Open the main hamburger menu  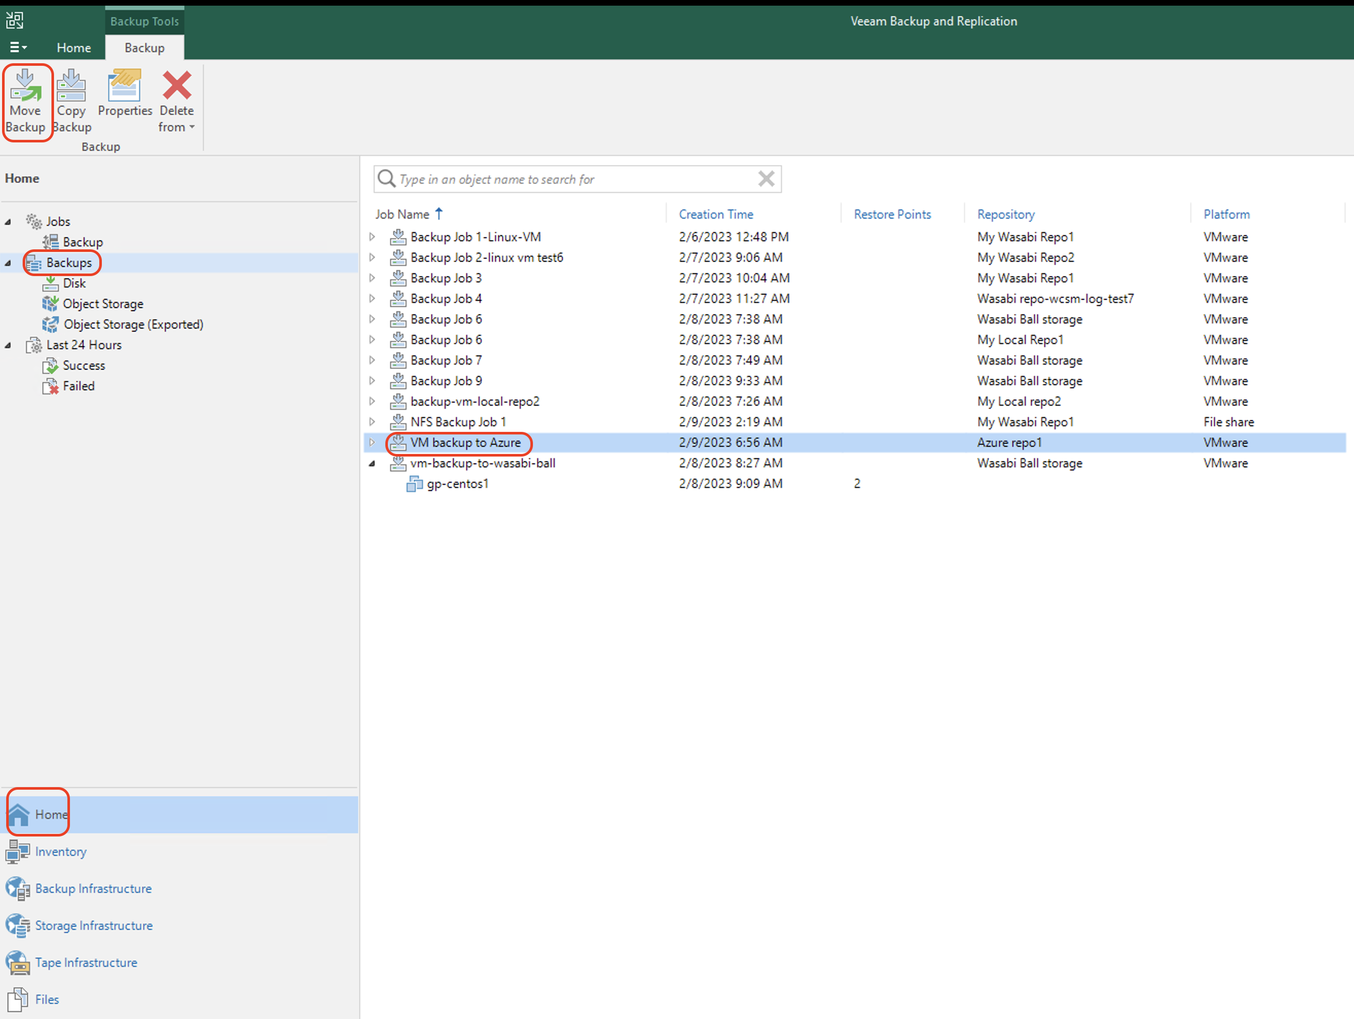(x=19, y=47)
